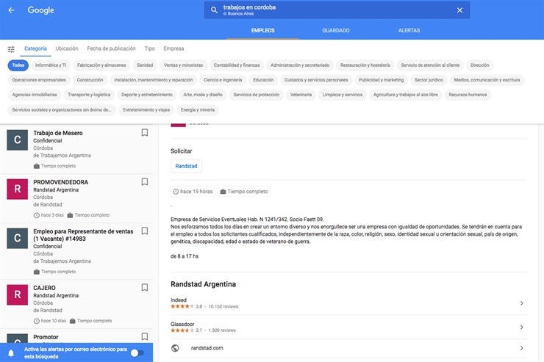Toggle email alerts for this search
The image size is (544, 362).
(136, 352)
